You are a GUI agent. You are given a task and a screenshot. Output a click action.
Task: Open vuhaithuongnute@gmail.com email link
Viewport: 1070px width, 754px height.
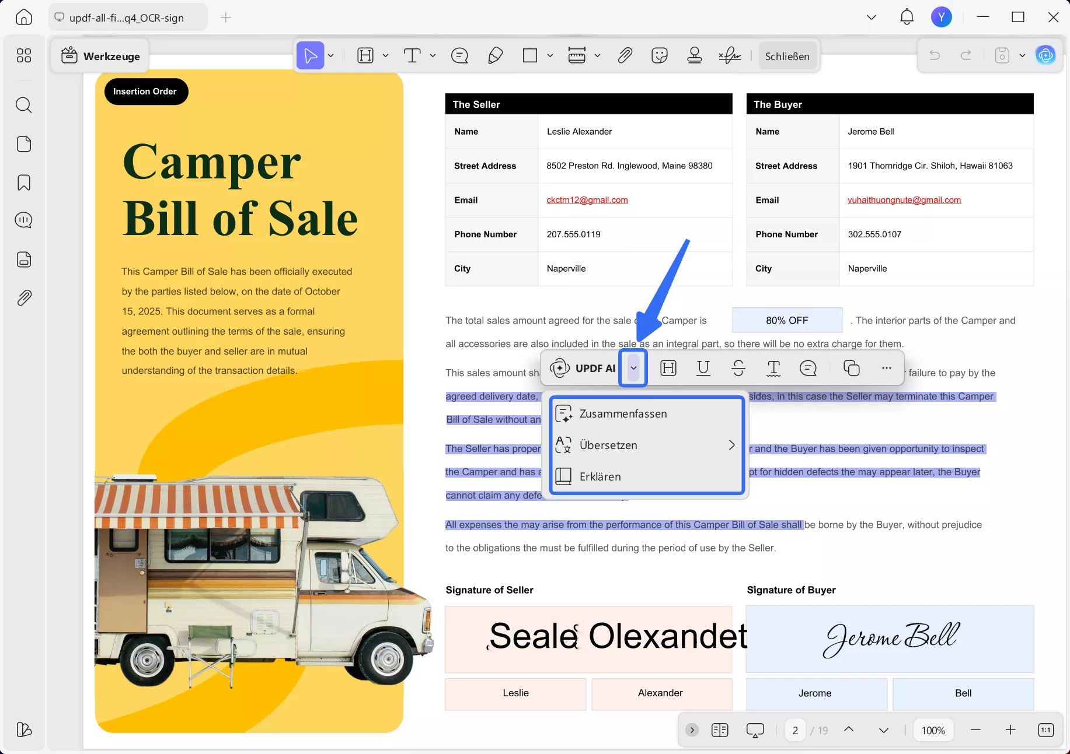point(904,200)
